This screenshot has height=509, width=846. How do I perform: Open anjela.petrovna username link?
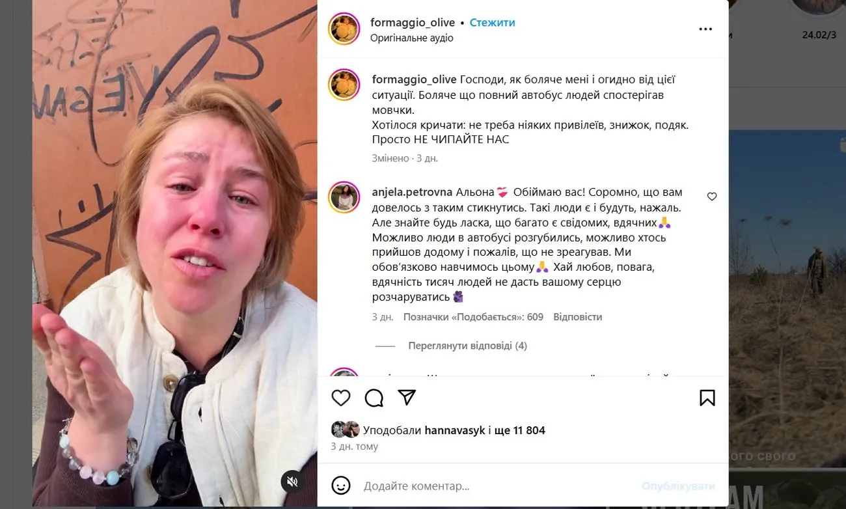[413, 192]
